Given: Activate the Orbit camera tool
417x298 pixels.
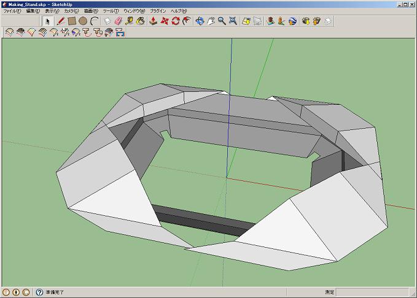Looking at the screenshot, I should click(x=200, y=21).
